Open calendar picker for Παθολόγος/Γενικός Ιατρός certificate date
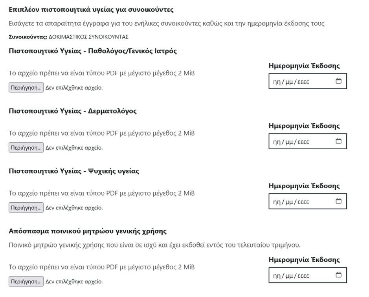The height and width of the screenshot is (297, 369). point(338,82)
